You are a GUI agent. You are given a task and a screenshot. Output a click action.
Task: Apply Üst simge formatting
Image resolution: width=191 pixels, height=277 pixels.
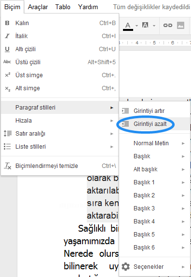pyautogui.click(x=60, y=75)
